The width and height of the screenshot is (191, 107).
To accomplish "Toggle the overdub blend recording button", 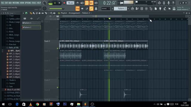I will pos(91,3).
